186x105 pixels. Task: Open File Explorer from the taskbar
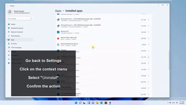(97, 103)
